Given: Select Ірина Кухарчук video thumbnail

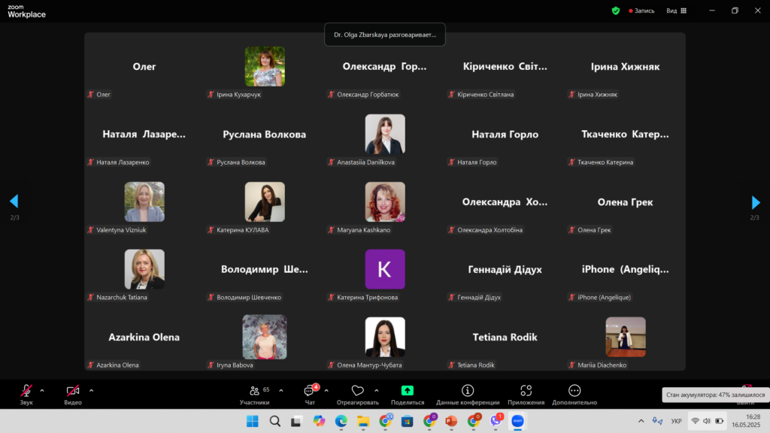Looking at the screenshot, I should click(x=265, y=66).
